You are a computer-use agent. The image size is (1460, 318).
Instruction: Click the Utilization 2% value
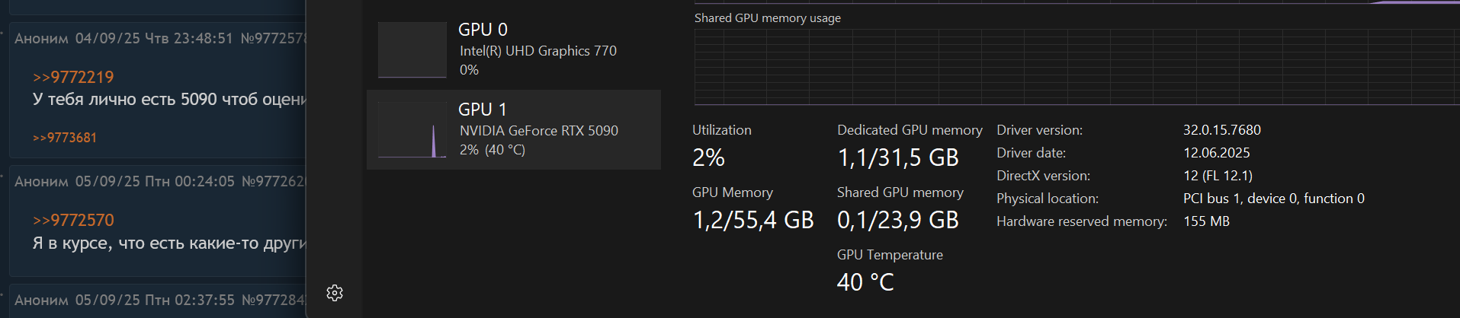click(x=708, y=157)
